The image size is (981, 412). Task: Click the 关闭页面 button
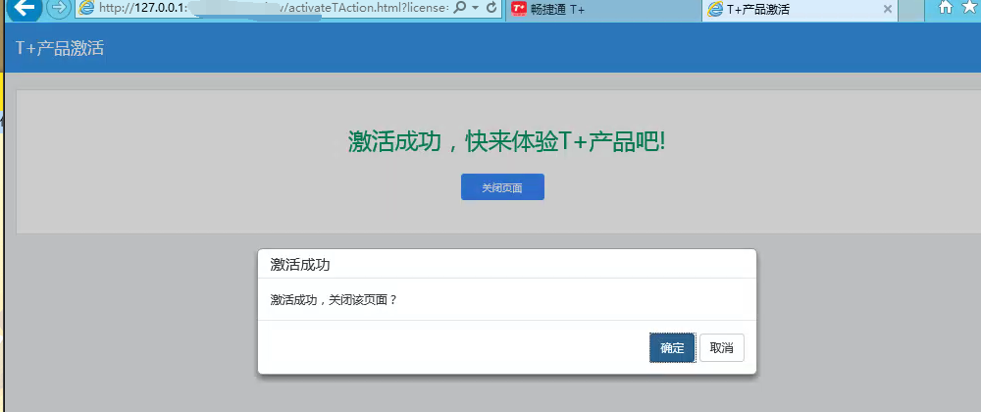(502, 187)
